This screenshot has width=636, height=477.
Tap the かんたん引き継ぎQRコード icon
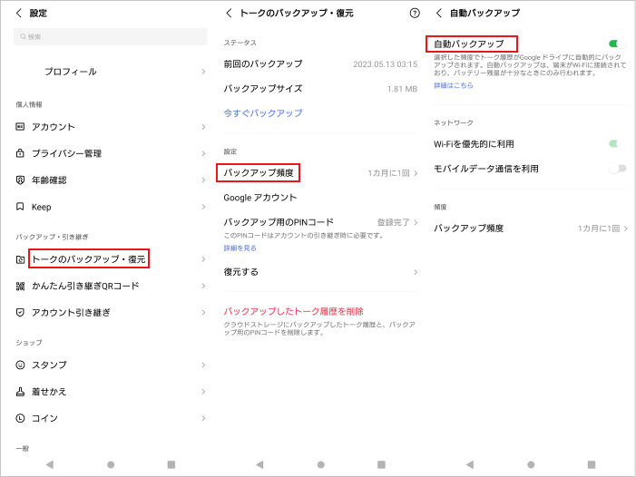tap(20, 286)
